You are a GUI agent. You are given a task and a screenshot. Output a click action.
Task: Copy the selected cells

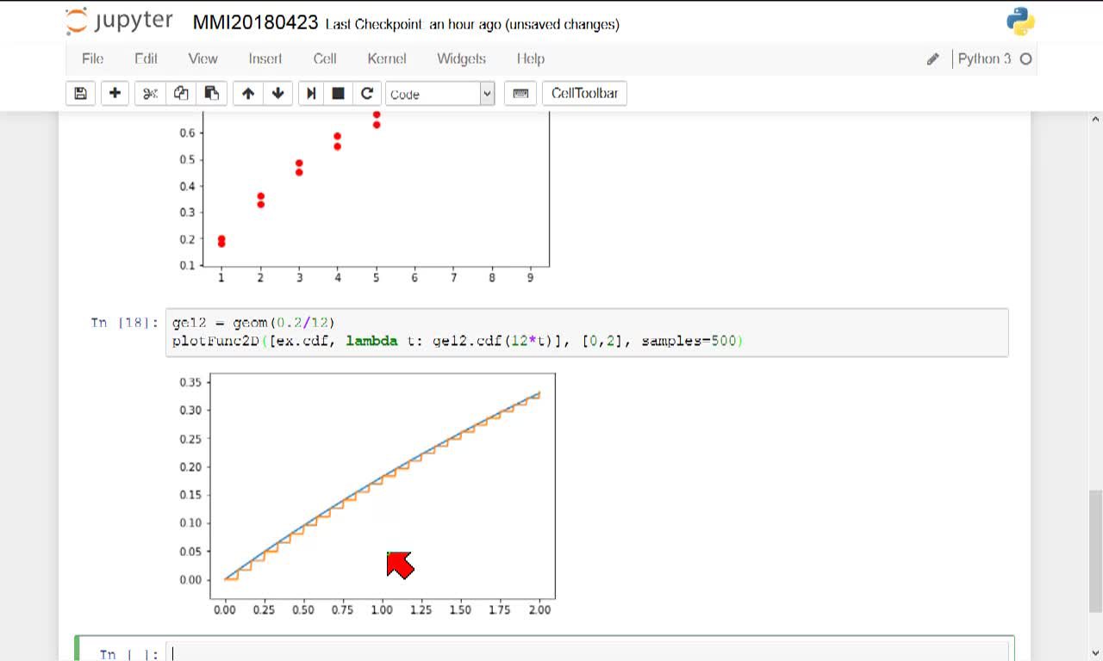(181, 93)
